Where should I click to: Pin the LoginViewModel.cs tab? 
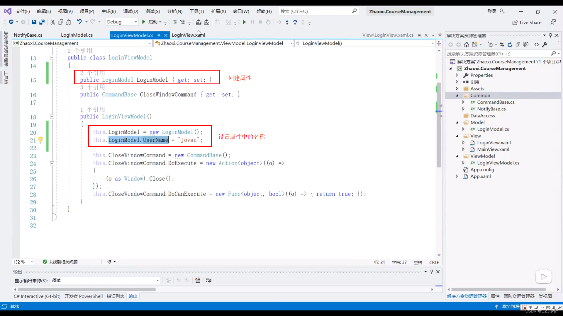(159, 35)
